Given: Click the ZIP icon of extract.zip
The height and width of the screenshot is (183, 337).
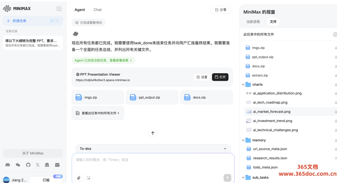Looking at the screenshot, I should pos(248,75).
